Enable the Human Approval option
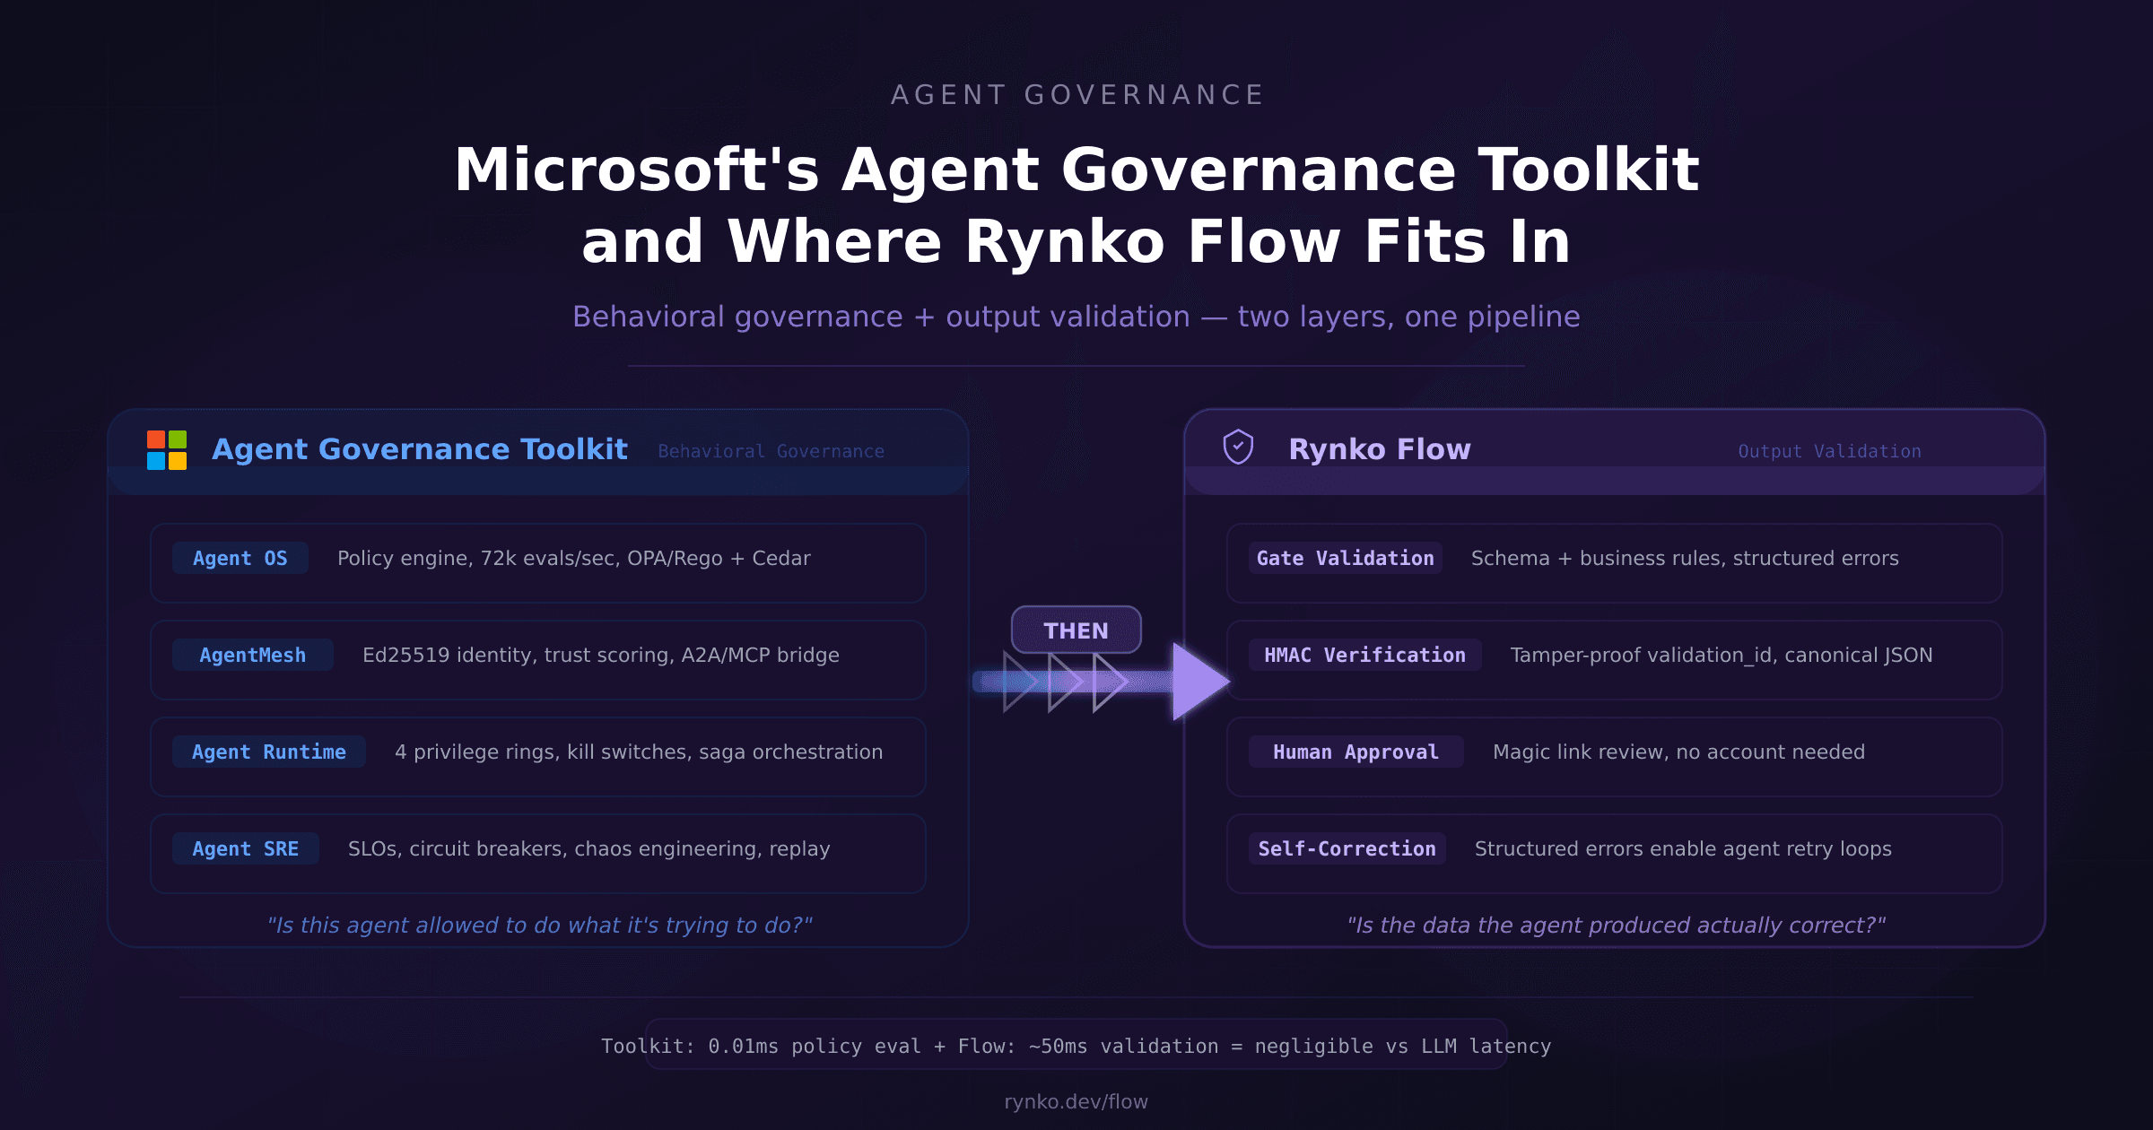Viewport: 2153px width, 1130px height. (1355, 752)
